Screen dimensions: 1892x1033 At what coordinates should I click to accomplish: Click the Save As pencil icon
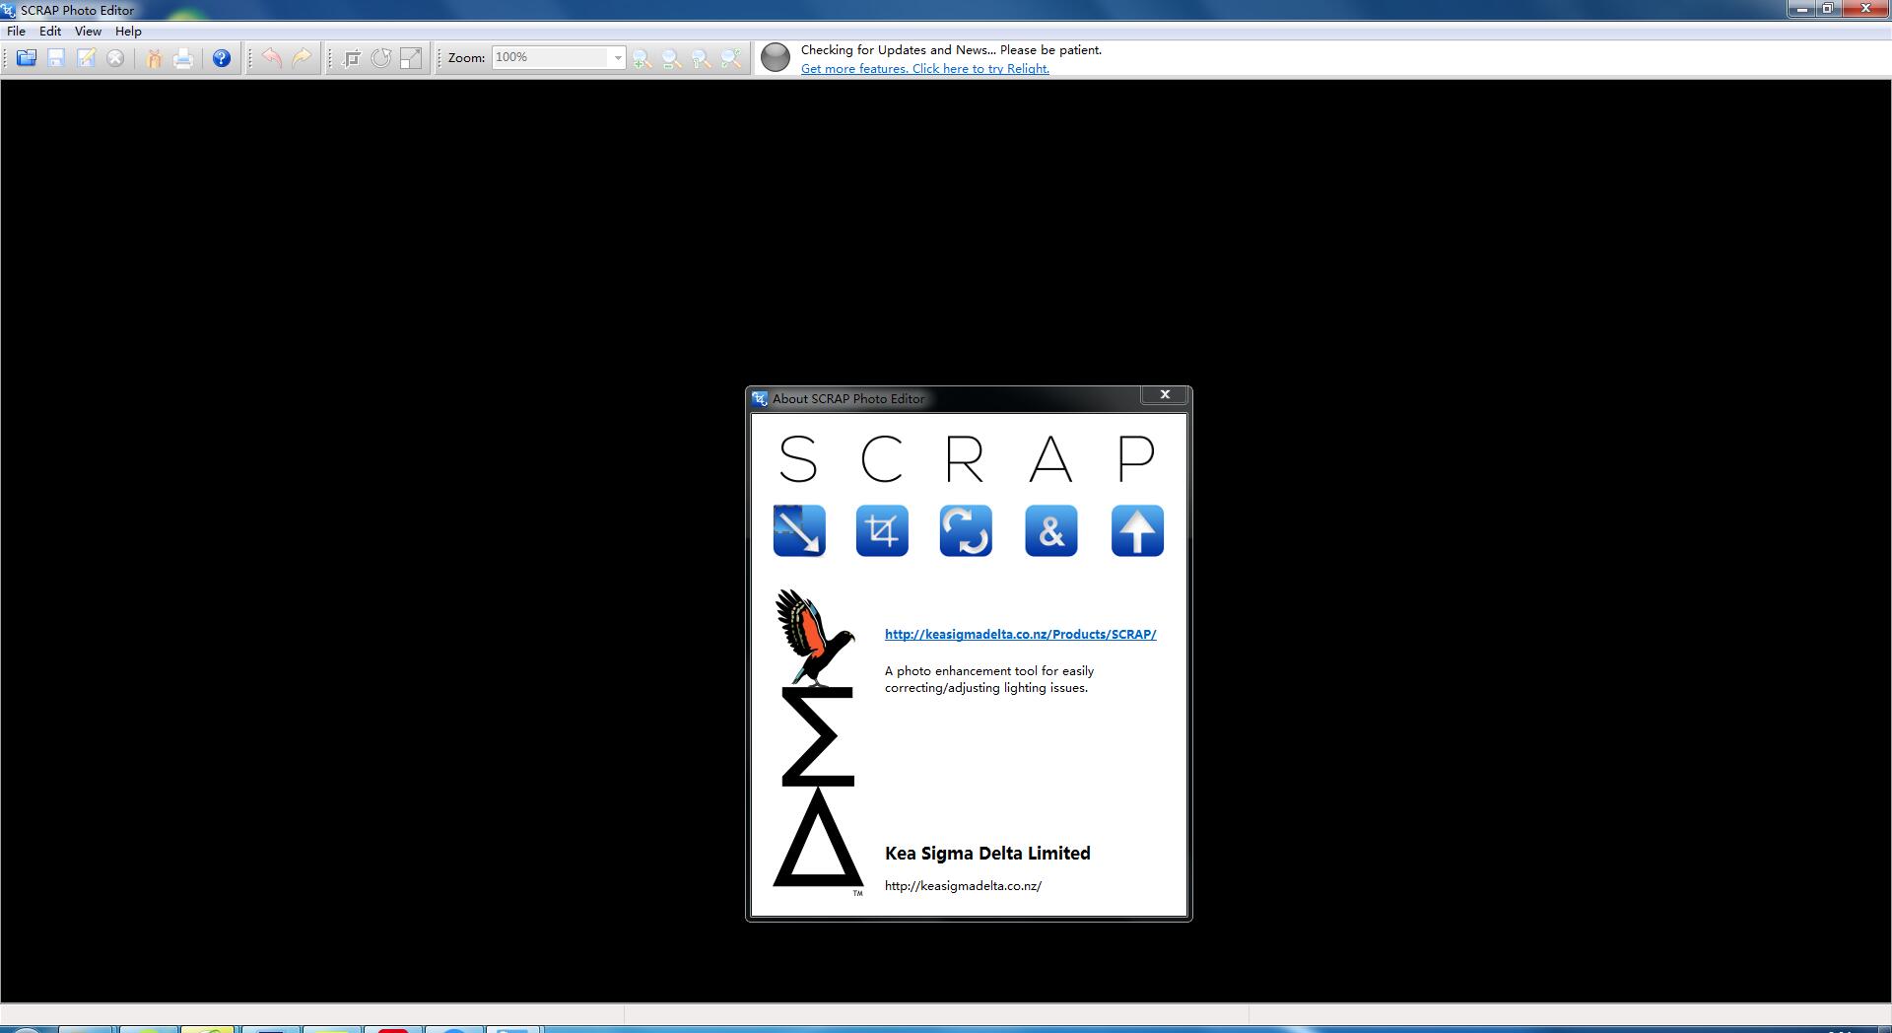click(x=86, y=58)
